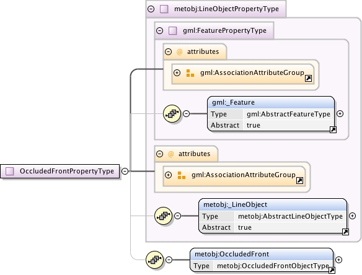Select sequence compositor icon next to gml:_Feature
This screenshot has width=362, height=275.
coord(172,113)
